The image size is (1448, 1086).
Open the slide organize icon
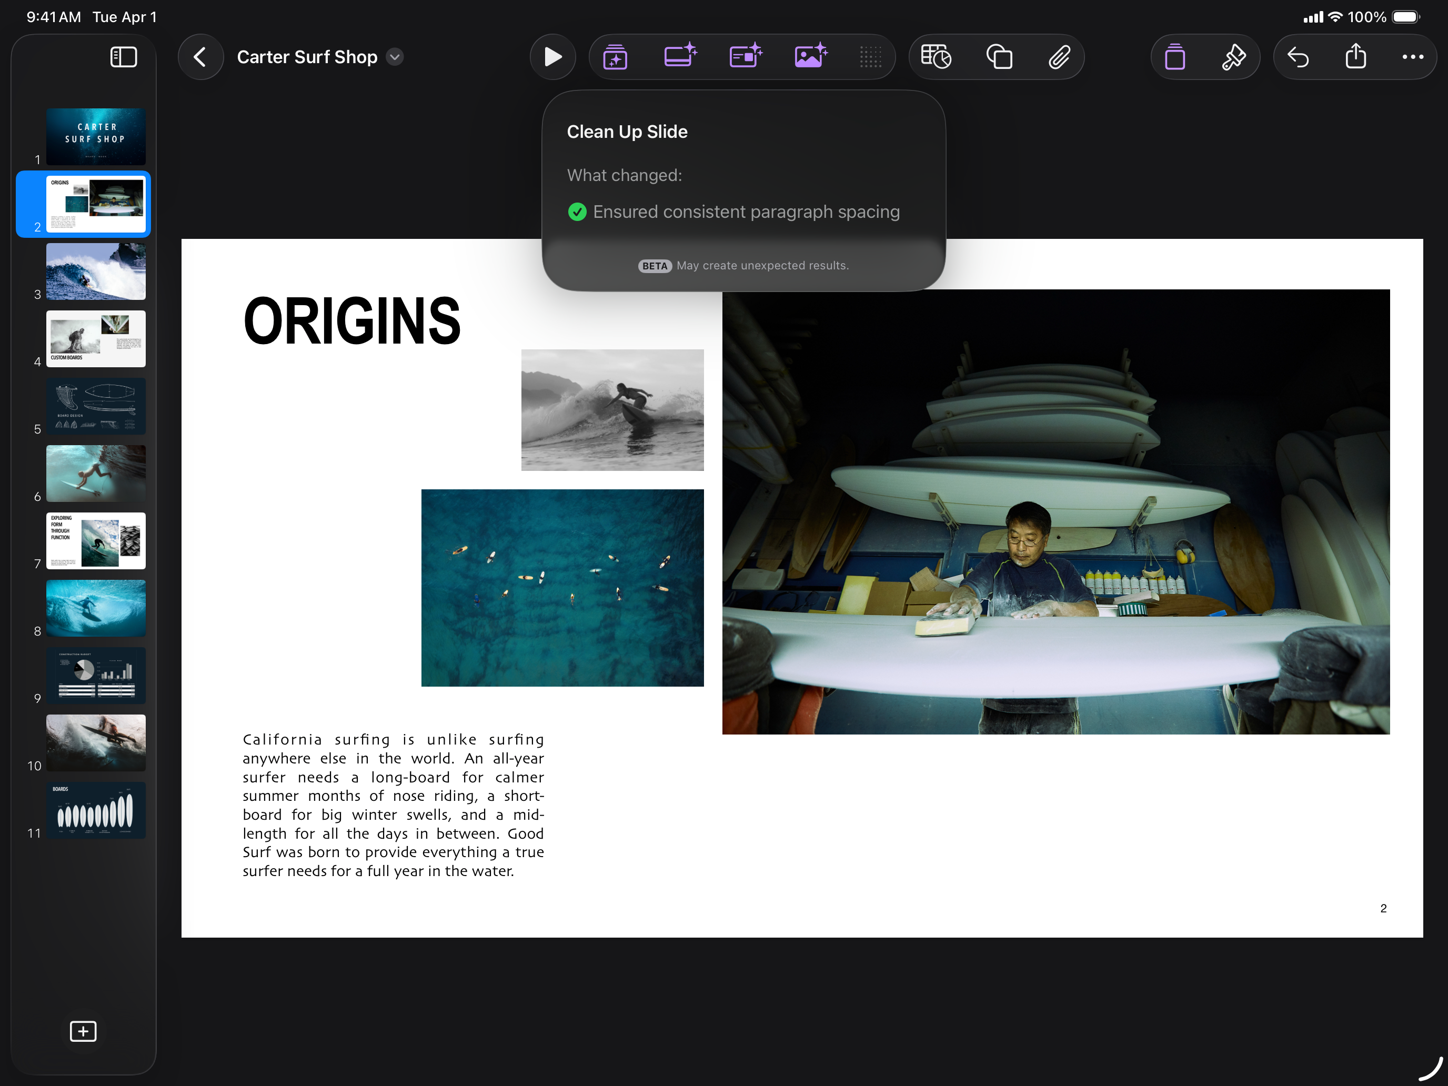click(x=1175, y=57)
